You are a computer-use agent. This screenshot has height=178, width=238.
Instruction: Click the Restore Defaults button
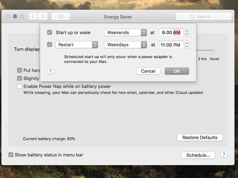pos(200,138)
